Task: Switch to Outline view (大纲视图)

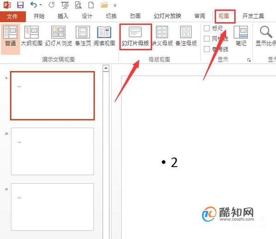Action: click(x=32, y=36)
